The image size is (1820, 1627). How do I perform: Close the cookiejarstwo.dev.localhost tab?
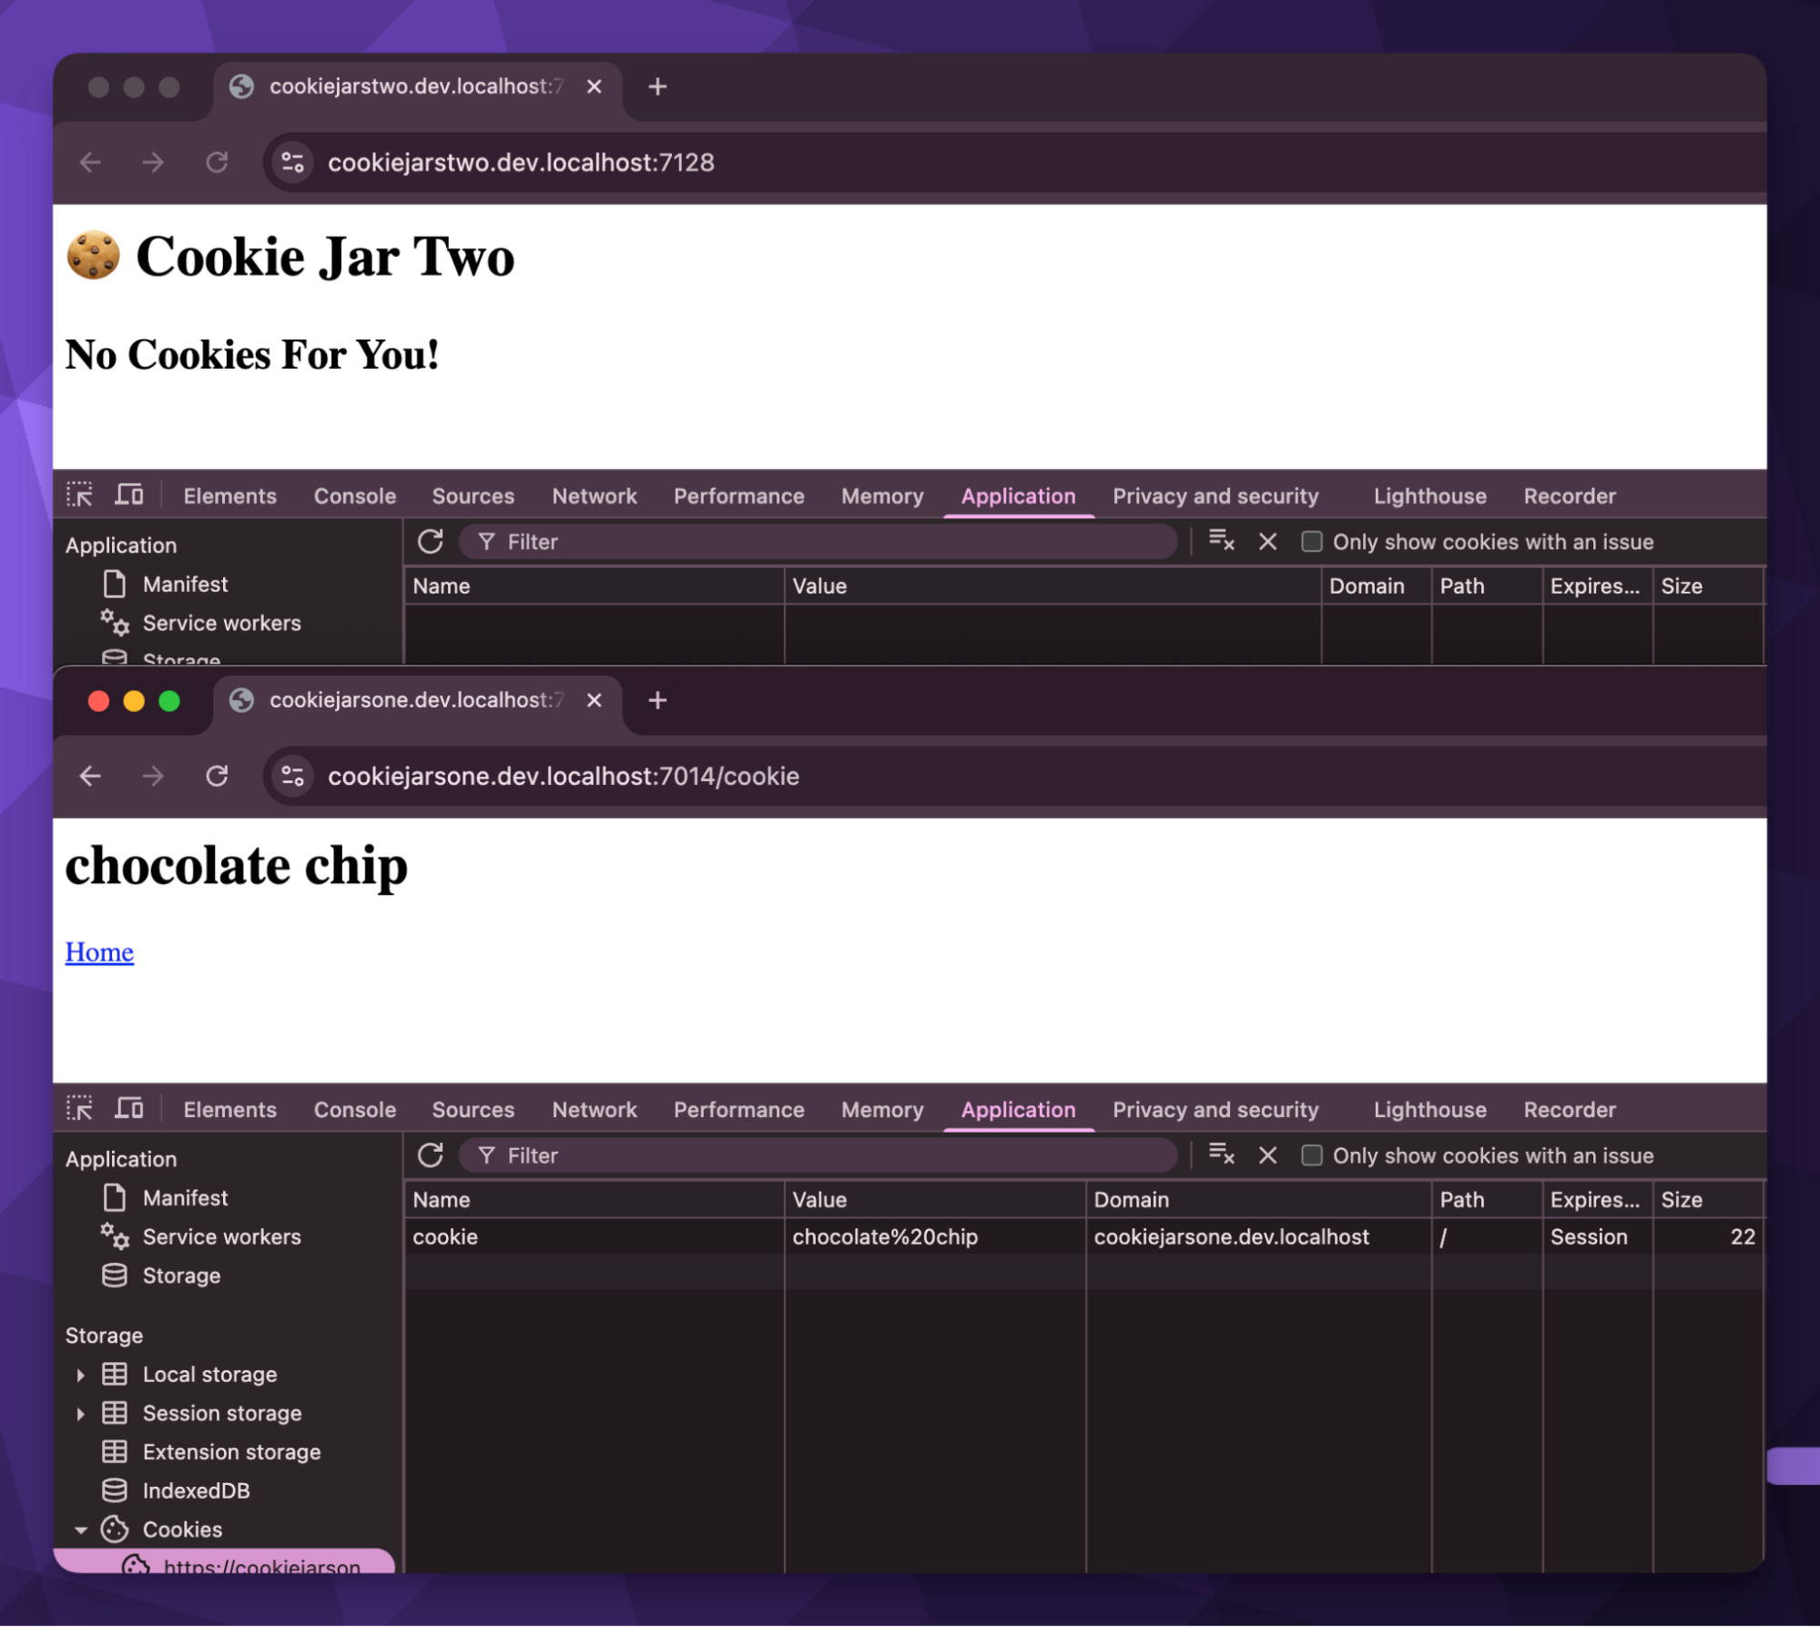click(595, 86)
